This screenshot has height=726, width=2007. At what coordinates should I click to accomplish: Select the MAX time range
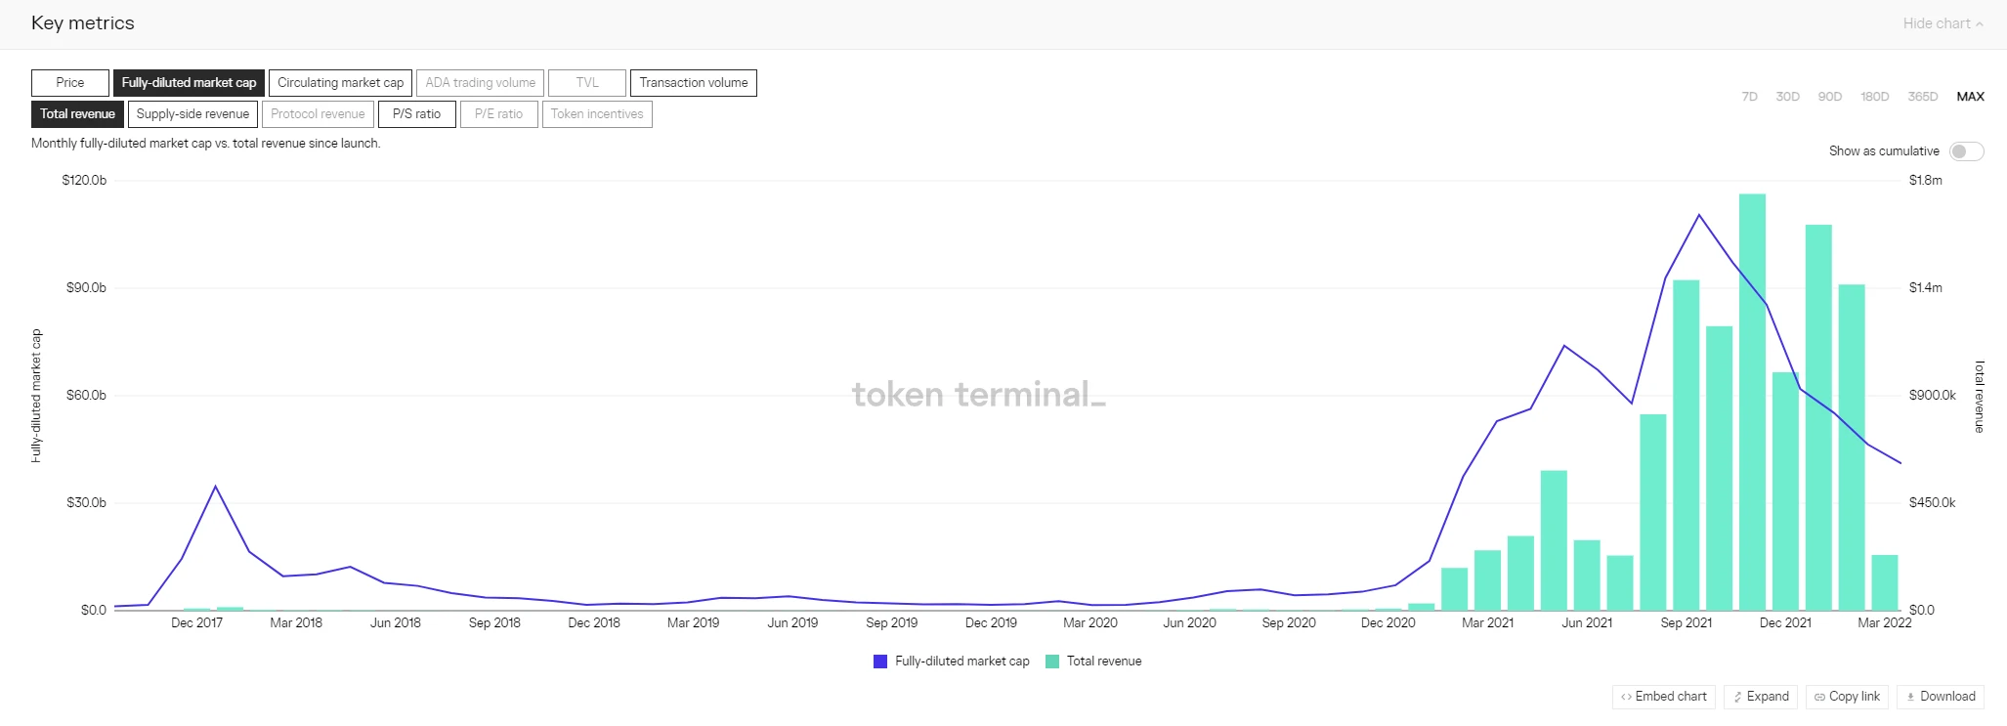tap(1970, 97)
